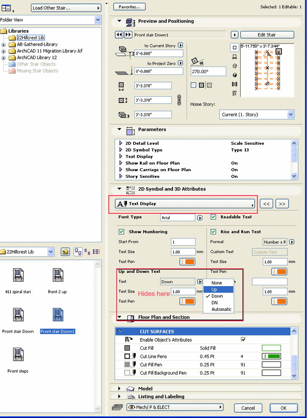Toggle Enable Object's Attributes checkbox
This screenshot has width=307, height=418.
(x=243, y=339)
